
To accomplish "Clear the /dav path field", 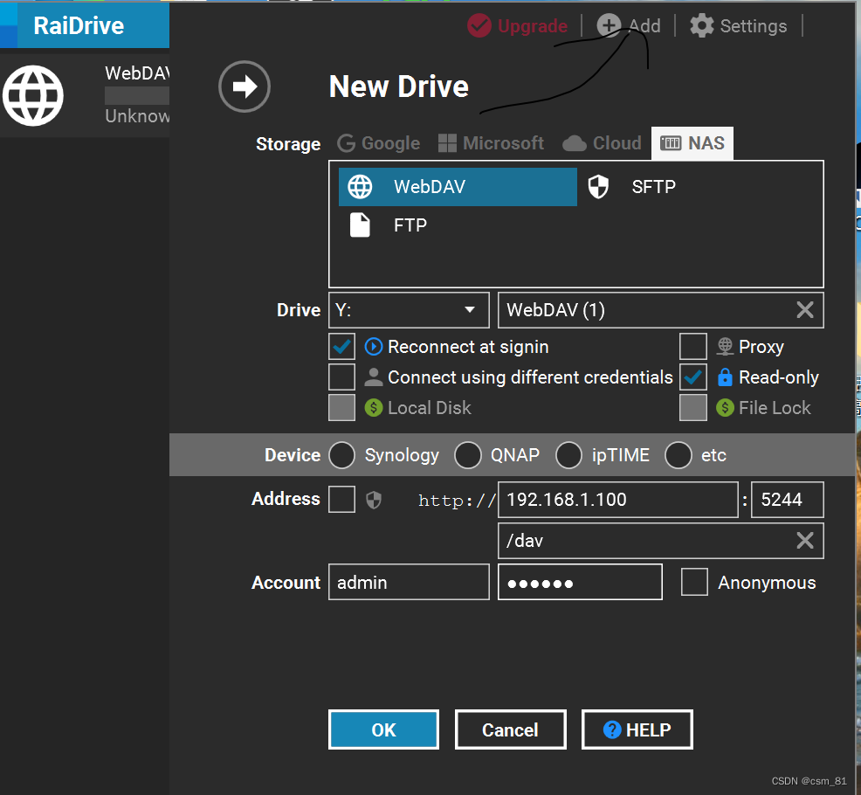I will (x=804, y=541).
